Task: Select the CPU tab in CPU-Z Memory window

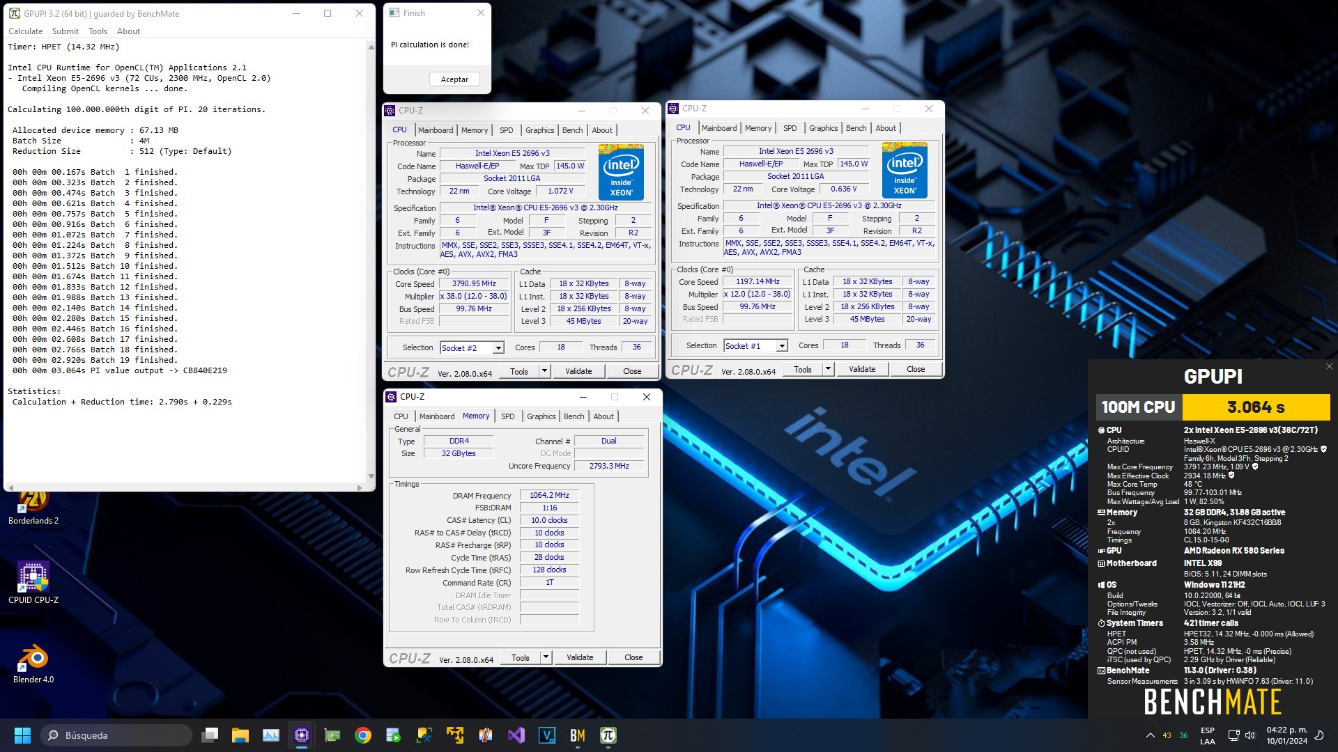Action: coord(401,416)
